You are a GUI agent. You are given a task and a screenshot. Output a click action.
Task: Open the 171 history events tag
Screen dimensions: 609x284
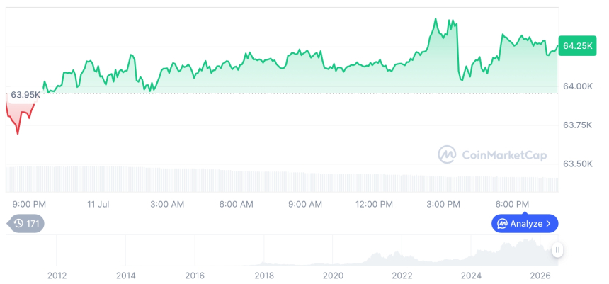tap(26, 223)
